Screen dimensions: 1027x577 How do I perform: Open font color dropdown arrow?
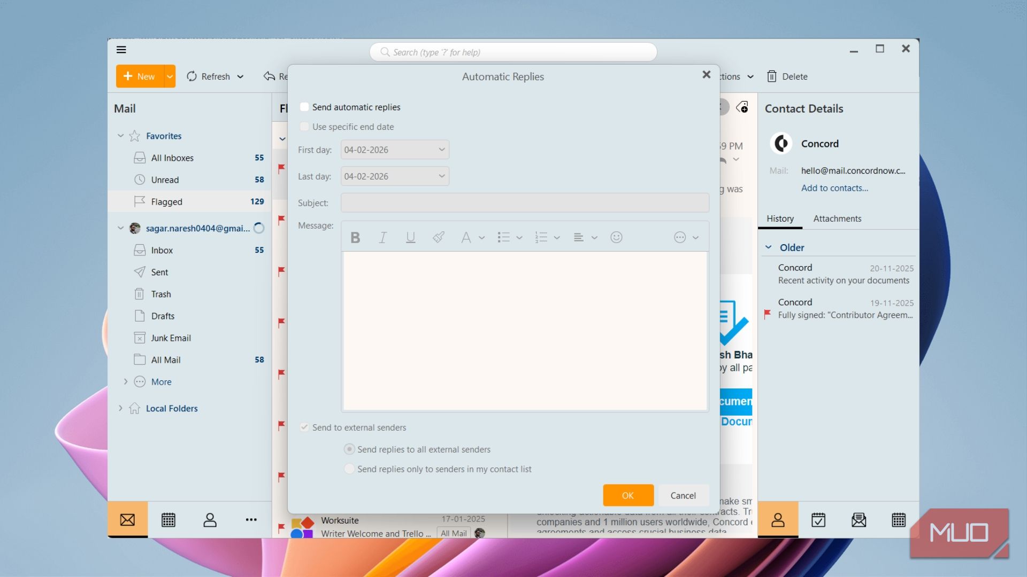[481, 238]
